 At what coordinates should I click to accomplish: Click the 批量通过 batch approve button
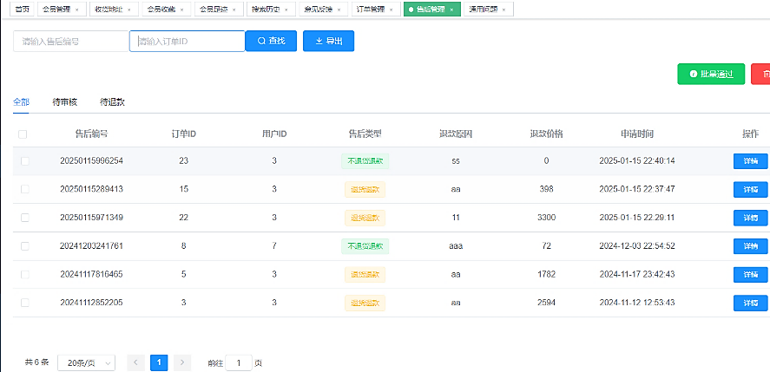point(711,75)
